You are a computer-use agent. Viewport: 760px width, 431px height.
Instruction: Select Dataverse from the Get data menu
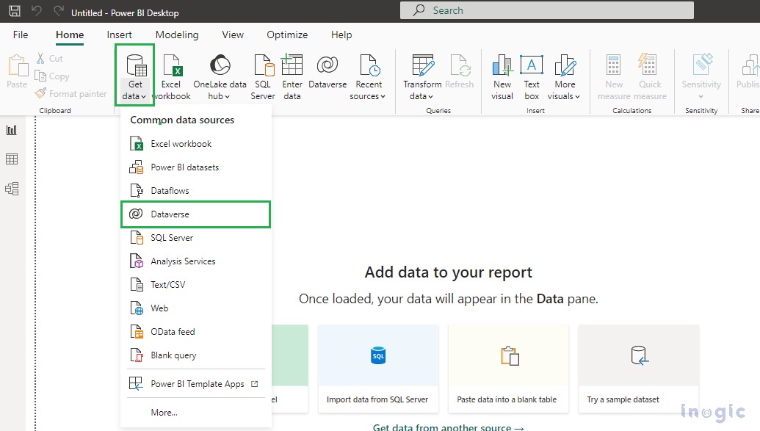[x=170, y=214]
